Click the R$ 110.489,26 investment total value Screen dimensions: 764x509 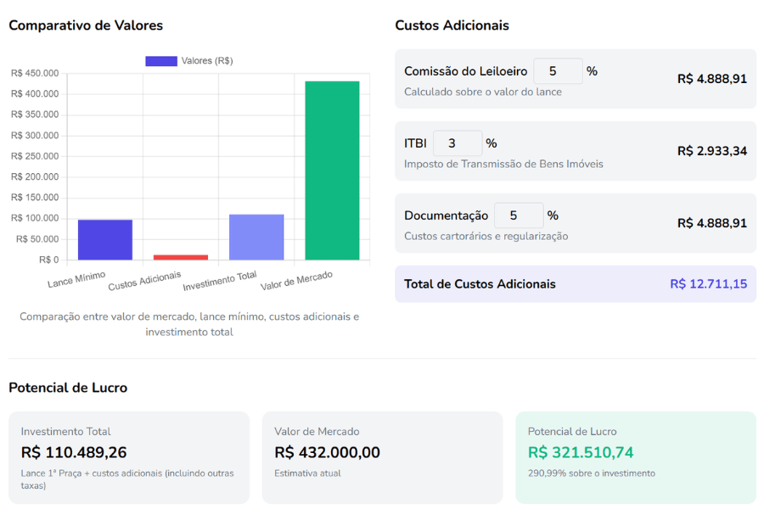pos(74,452)
